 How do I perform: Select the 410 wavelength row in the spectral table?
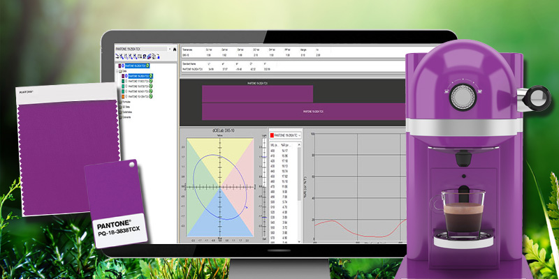[284, 156]
